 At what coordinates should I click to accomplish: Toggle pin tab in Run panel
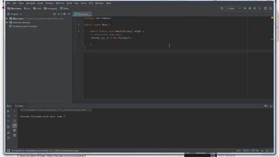(x=8, y=133)
